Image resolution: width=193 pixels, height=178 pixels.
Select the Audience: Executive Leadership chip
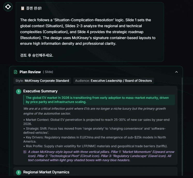tap(113, 81)
